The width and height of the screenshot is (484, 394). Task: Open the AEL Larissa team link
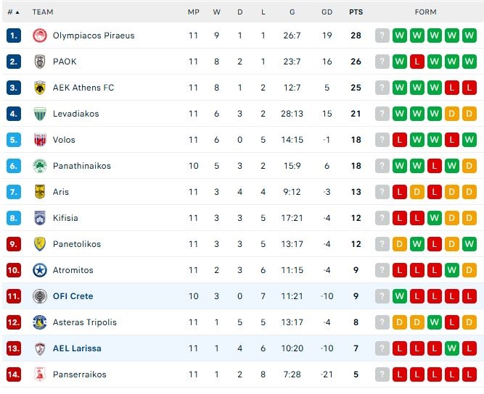click(77, 348)
